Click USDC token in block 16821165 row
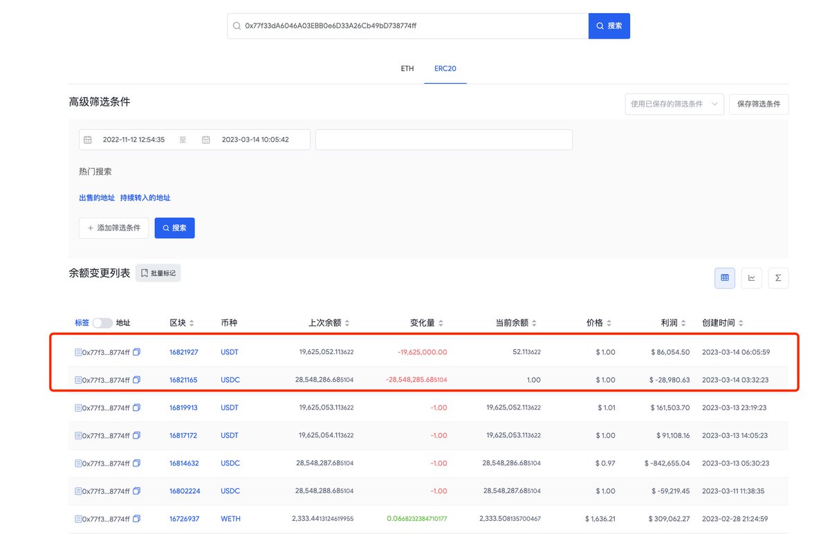 230,380
